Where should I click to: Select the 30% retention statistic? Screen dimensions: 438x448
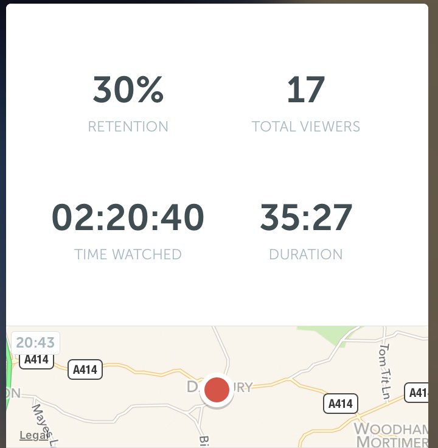coord(128,89)
